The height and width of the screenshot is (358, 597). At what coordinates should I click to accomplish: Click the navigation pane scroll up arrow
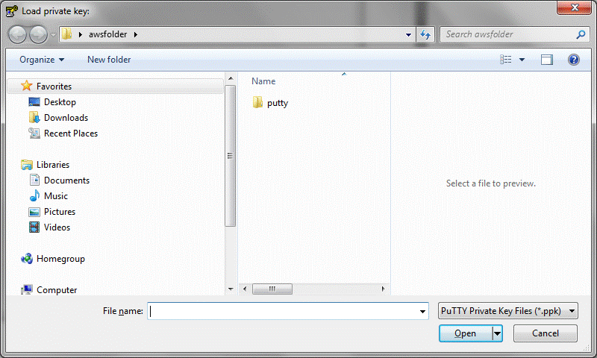tap(231, 78)
